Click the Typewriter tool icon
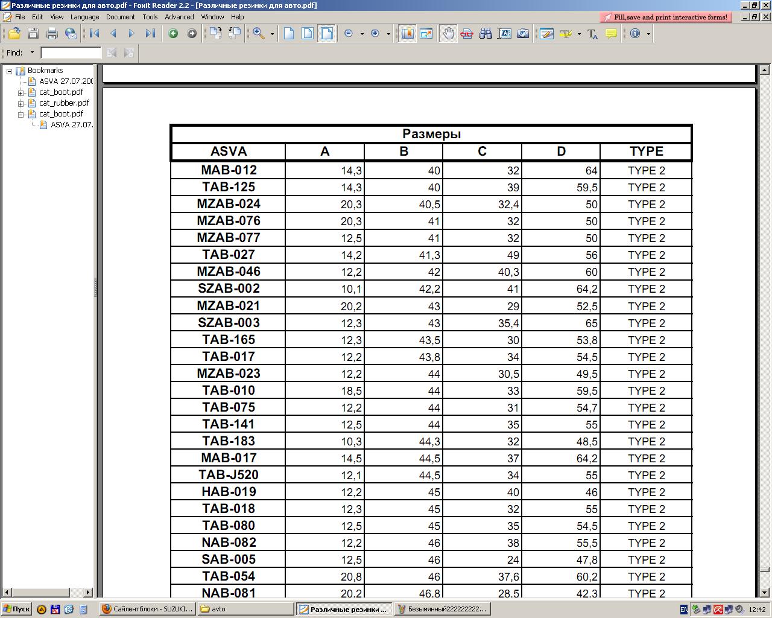 (592, 34)
